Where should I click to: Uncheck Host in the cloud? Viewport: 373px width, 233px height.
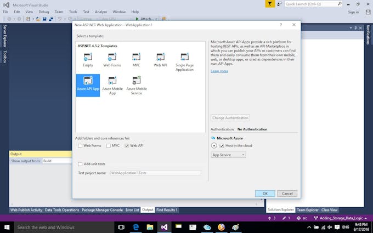point(222,146)
